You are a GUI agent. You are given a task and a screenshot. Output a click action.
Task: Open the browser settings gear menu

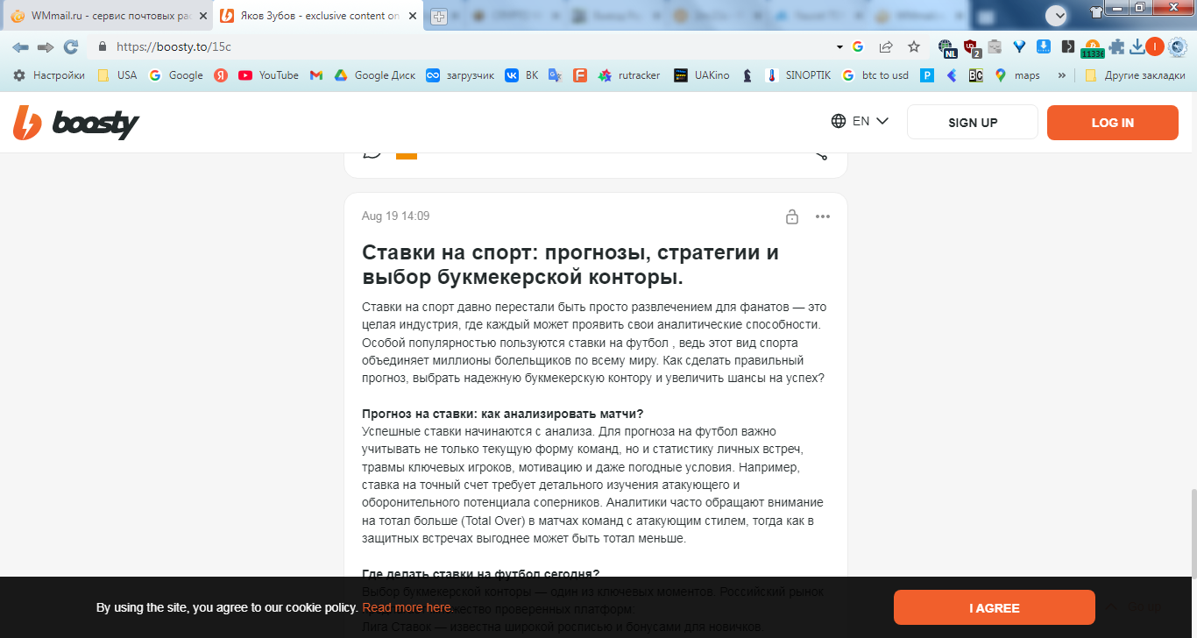(x=1178, y=46)
